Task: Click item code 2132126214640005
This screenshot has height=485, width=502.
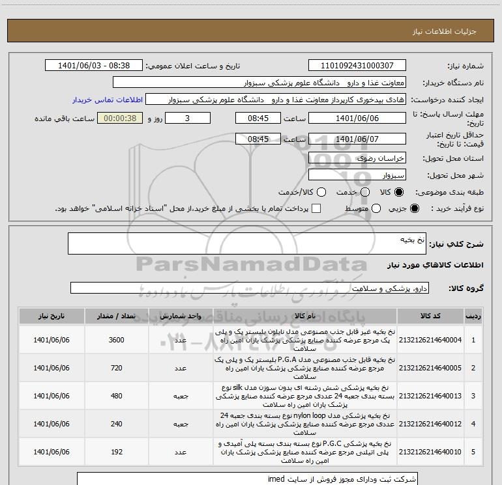Action: coord(430,368)
